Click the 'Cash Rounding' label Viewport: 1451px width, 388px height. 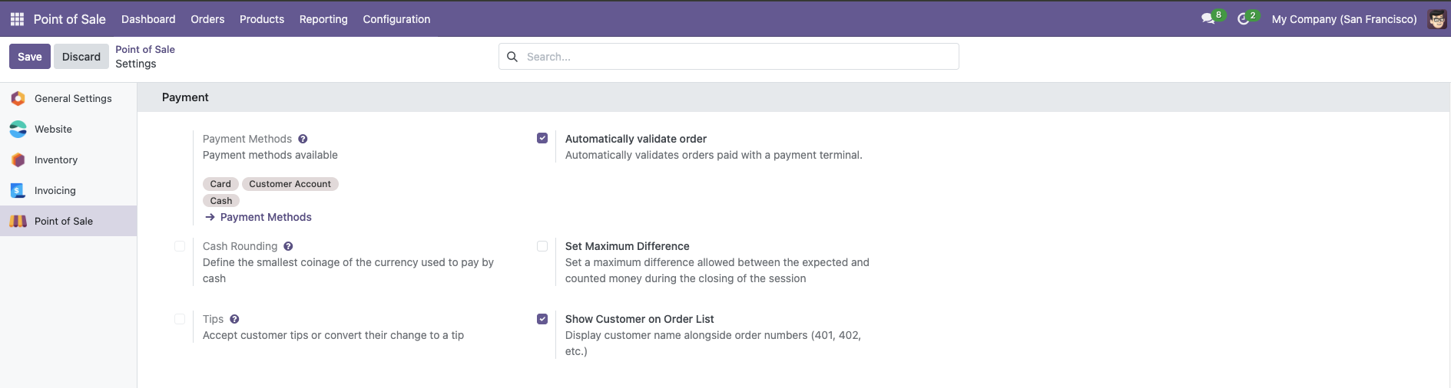240,246
